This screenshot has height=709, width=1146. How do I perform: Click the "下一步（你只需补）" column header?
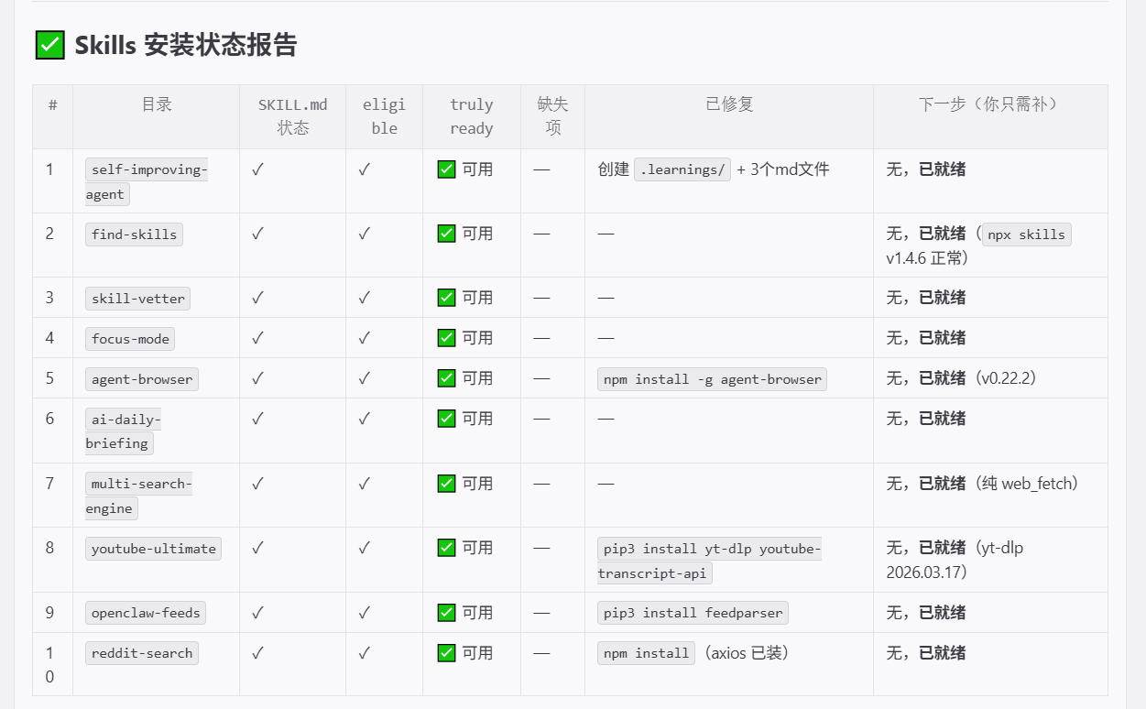pos(989,104)
